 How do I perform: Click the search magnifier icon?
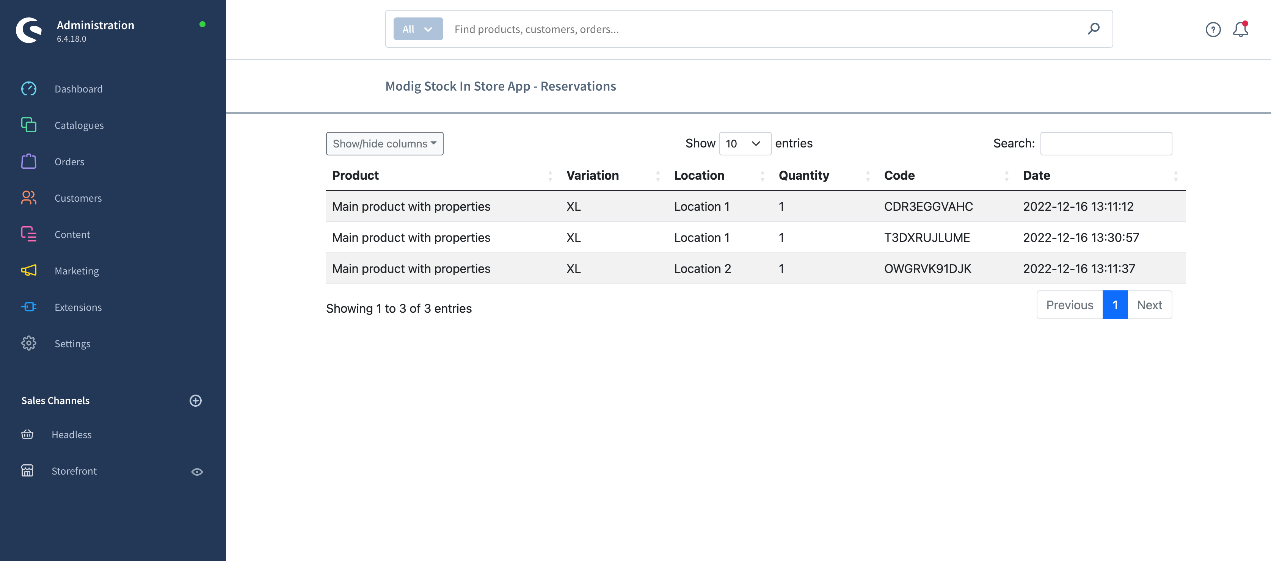click(1094, 28)
